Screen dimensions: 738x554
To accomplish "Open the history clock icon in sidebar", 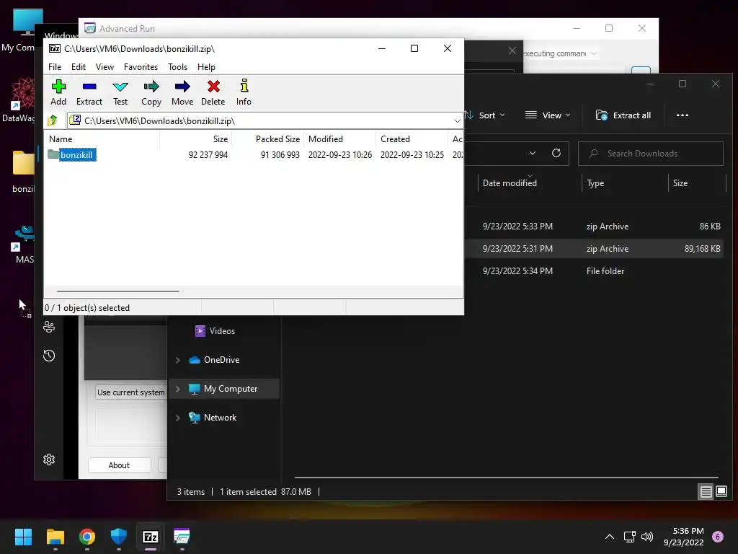I will [49, 356].
